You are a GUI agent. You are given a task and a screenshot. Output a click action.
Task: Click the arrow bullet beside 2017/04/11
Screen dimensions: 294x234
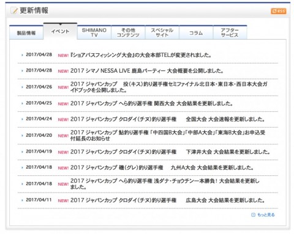pyautogui.click(x=22, y=200)
